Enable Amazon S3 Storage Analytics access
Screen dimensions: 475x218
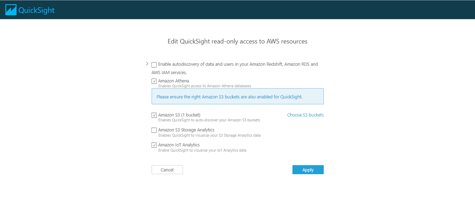coord(154,130)
